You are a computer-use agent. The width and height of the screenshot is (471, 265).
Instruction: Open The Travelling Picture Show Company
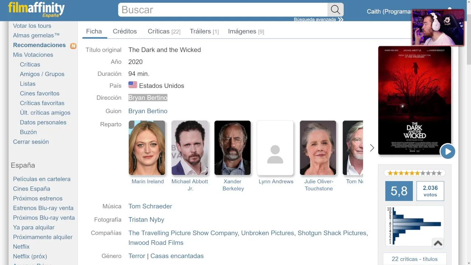pos(183,233)
